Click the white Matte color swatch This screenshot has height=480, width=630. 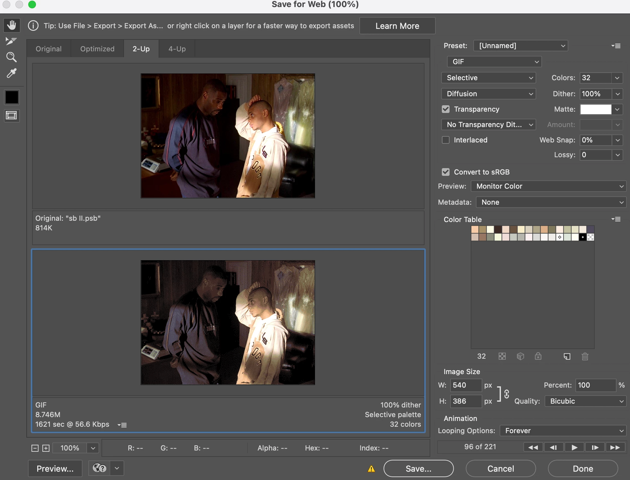pyautogui.click(x=596, y=109)
